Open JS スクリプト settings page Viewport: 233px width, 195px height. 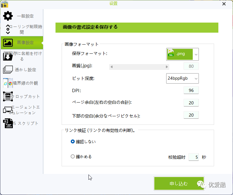click(22, 123)
